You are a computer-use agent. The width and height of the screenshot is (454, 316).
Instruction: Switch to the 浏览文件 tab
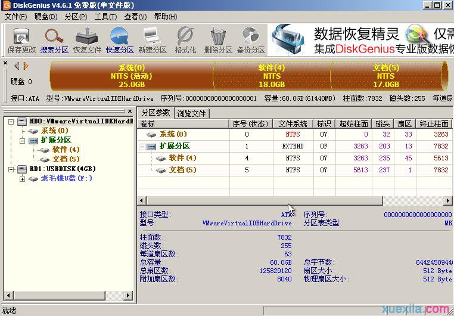click(192, 113)
